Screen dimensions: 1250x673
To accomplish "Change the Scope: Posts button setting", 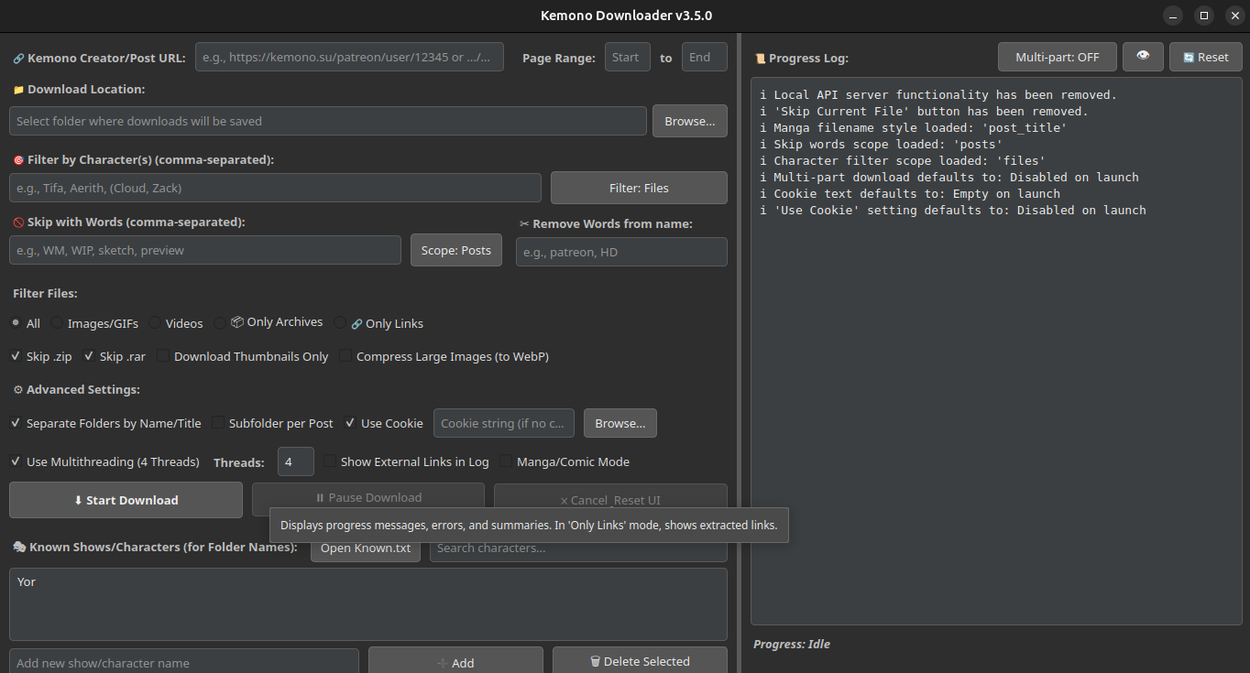I will (x=455, y=250).
